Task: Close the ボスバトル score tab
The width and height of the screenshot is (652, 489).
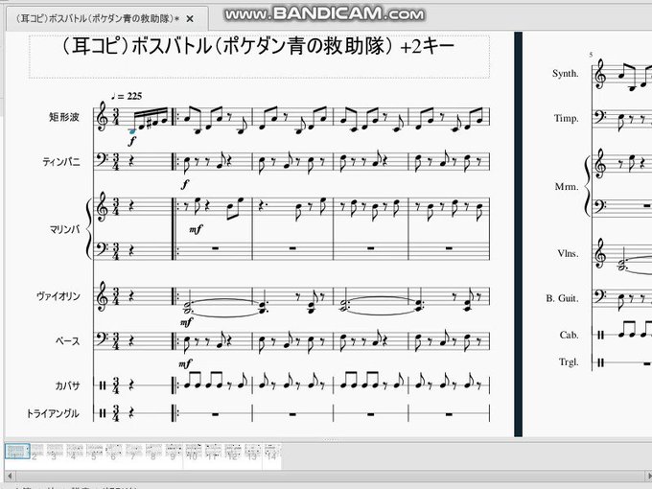Action: pyautogui.click(x=190, y=19)
